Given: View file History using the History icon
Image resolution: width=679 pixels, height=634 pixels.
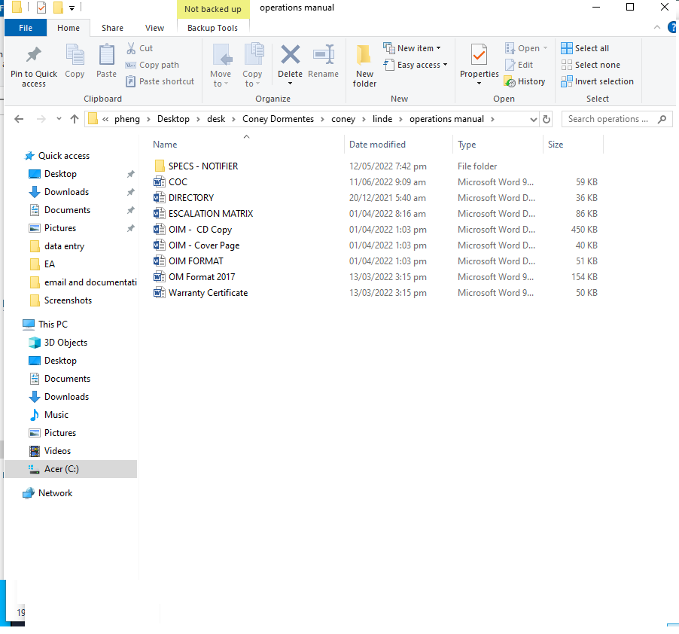Looking at the screenshot, I should click(525, 81).
